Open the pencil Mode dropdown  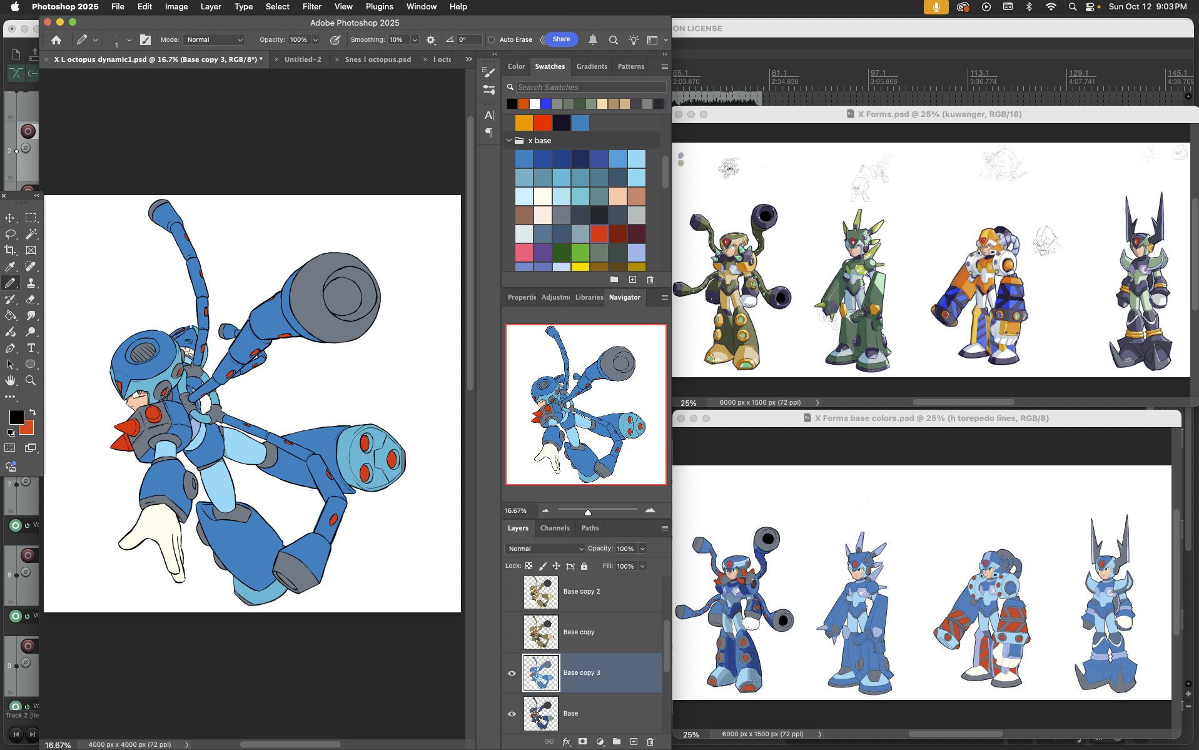(x=214, y=39)
